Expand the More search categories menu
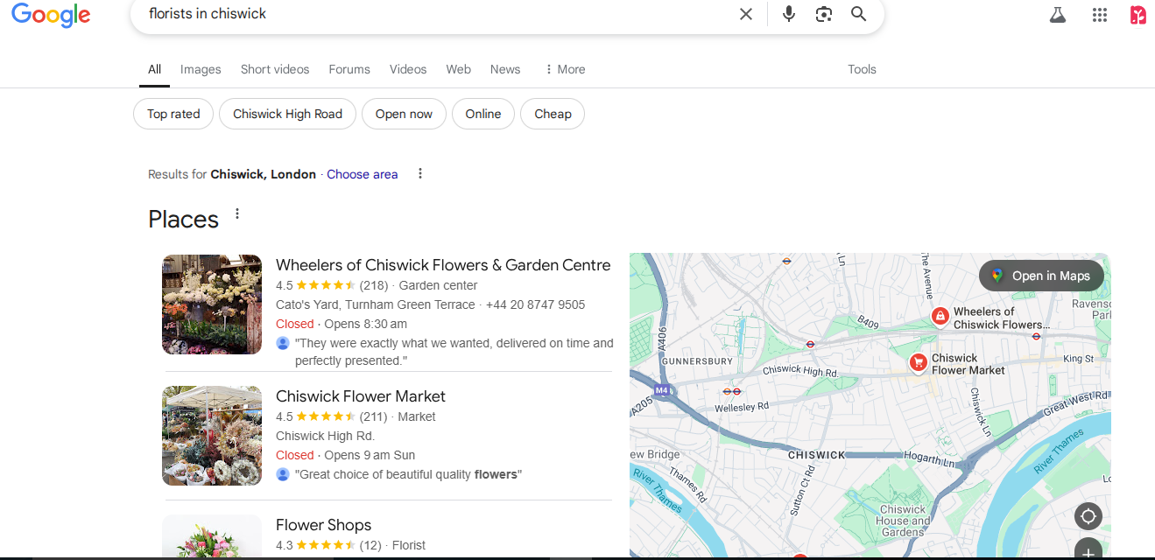Image resolution: width=1155 pixels, height=560 pixels. point(565,69)
